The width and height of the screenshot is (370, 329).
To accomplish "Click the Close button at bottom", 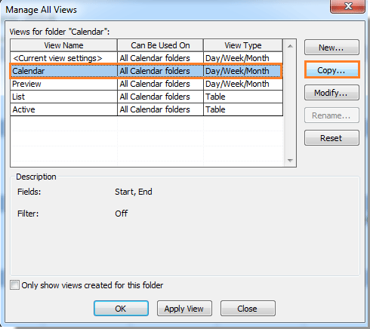I will pyautogui.click(x=248, y=308).
